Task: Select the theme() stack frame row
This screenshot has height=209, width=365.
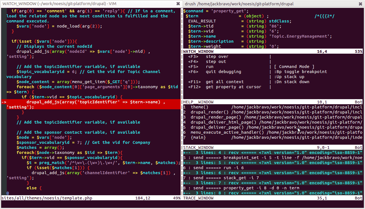Action: (273, 107)
